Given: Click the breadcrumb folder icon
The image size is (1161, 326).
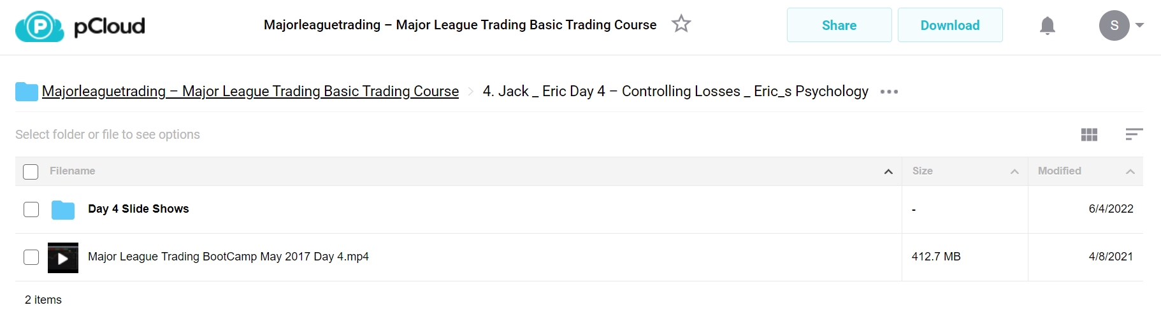Looking at the screenshot, I should (x=26, y=92).
